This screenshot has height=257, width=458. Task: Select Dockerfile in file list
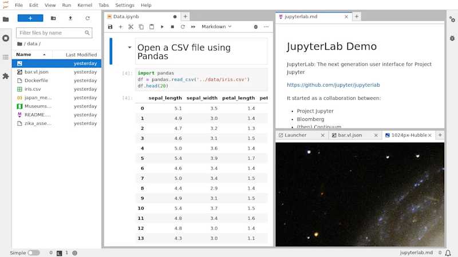(57, 81)
